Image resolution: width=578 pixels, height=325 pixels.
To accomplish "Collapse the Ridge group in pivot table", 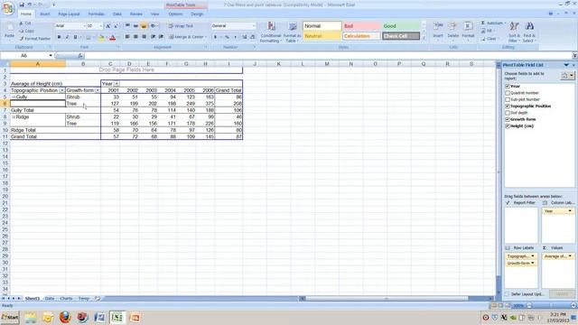I will [14, 116].
